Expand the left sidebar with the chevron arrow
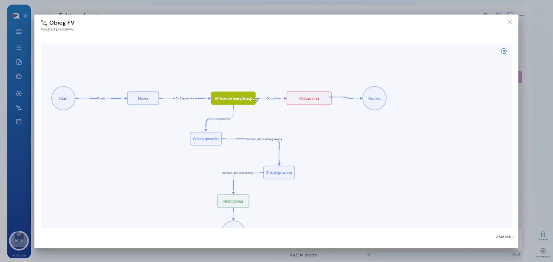This screenshot has height=262, width=553. (25, 16)
